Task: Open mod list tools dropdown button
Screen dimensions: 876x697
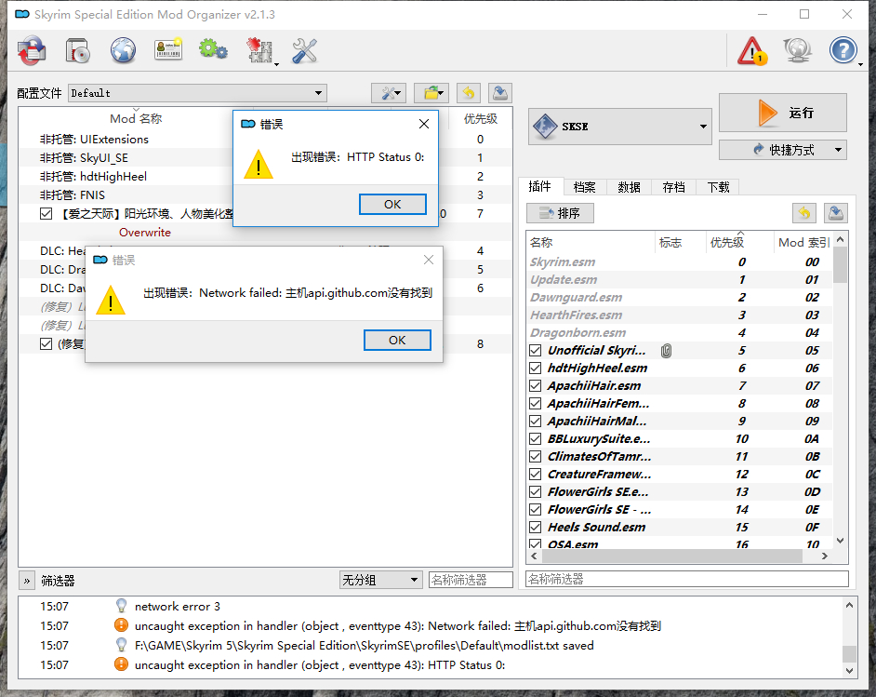Action: pos(390,93)
